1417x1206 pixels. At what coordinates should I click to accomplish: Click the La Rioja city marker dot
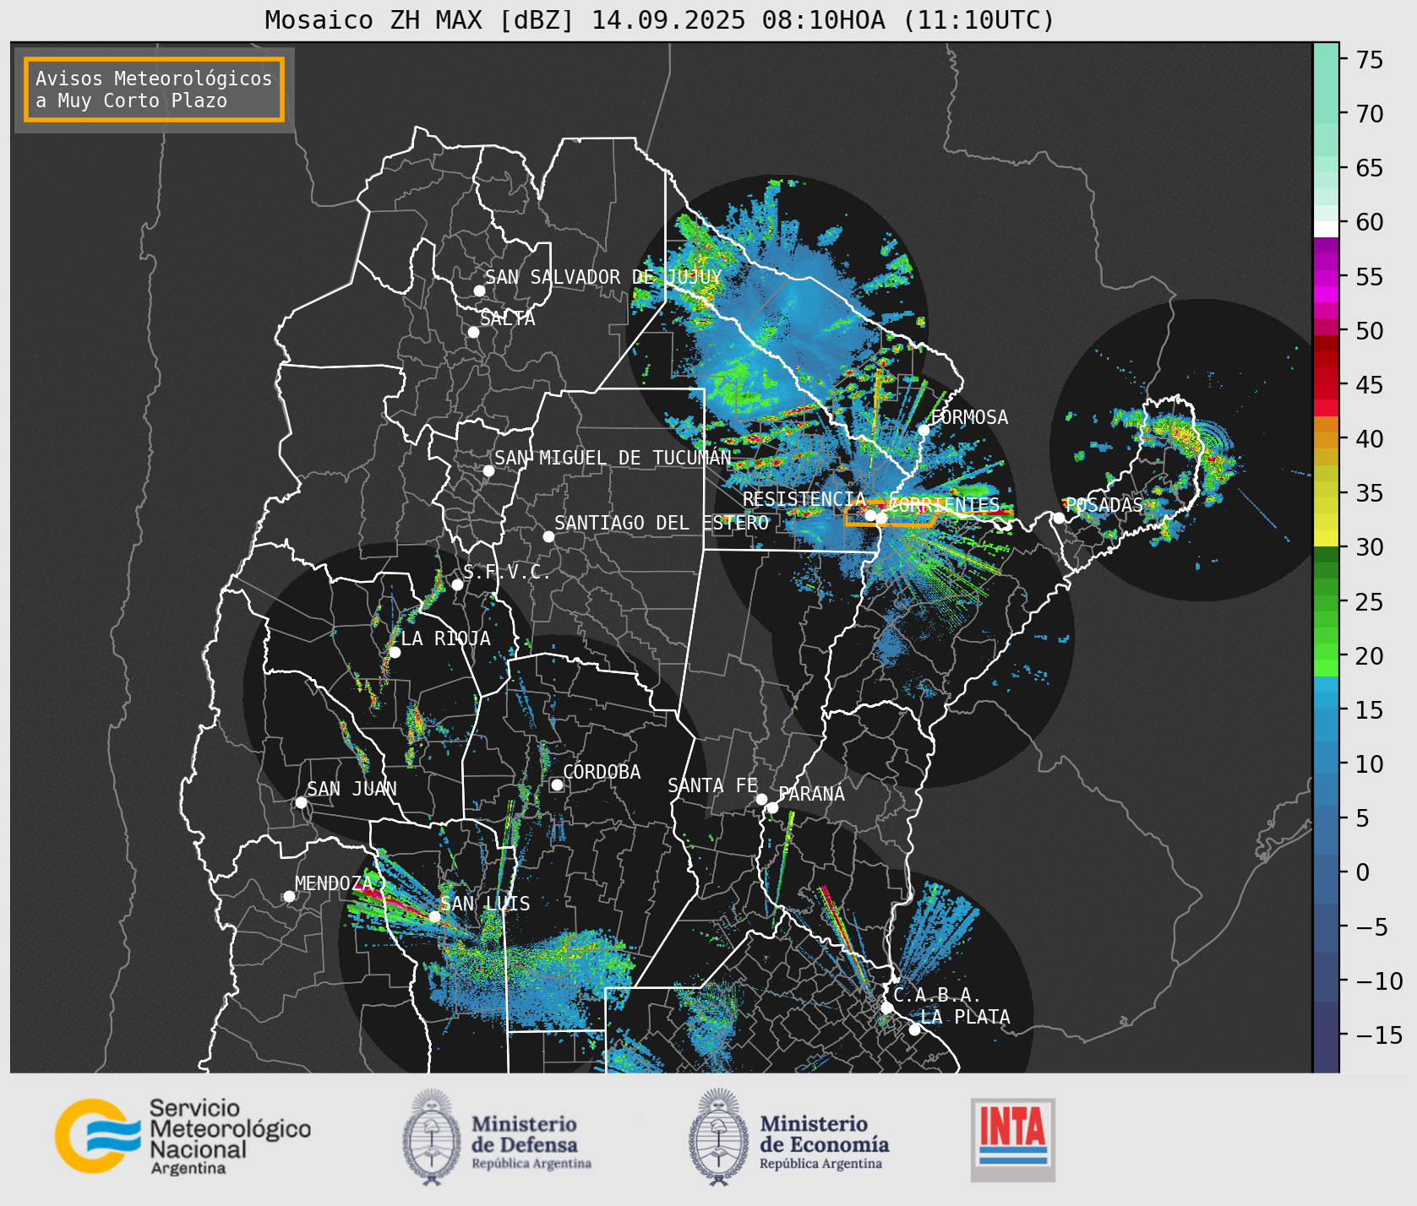[x=395, y=652]
